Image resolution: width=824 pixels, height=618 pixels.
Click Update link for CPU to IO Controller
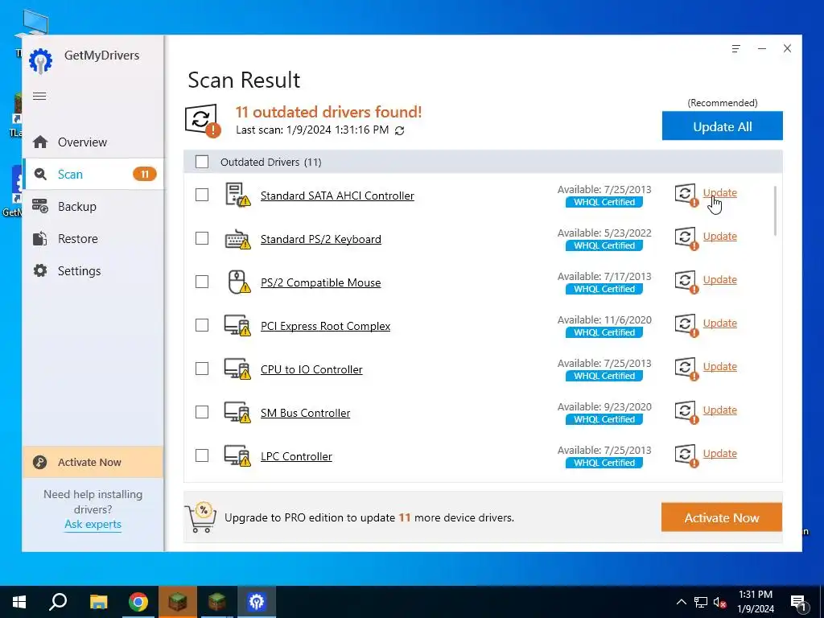click(720, 367)
